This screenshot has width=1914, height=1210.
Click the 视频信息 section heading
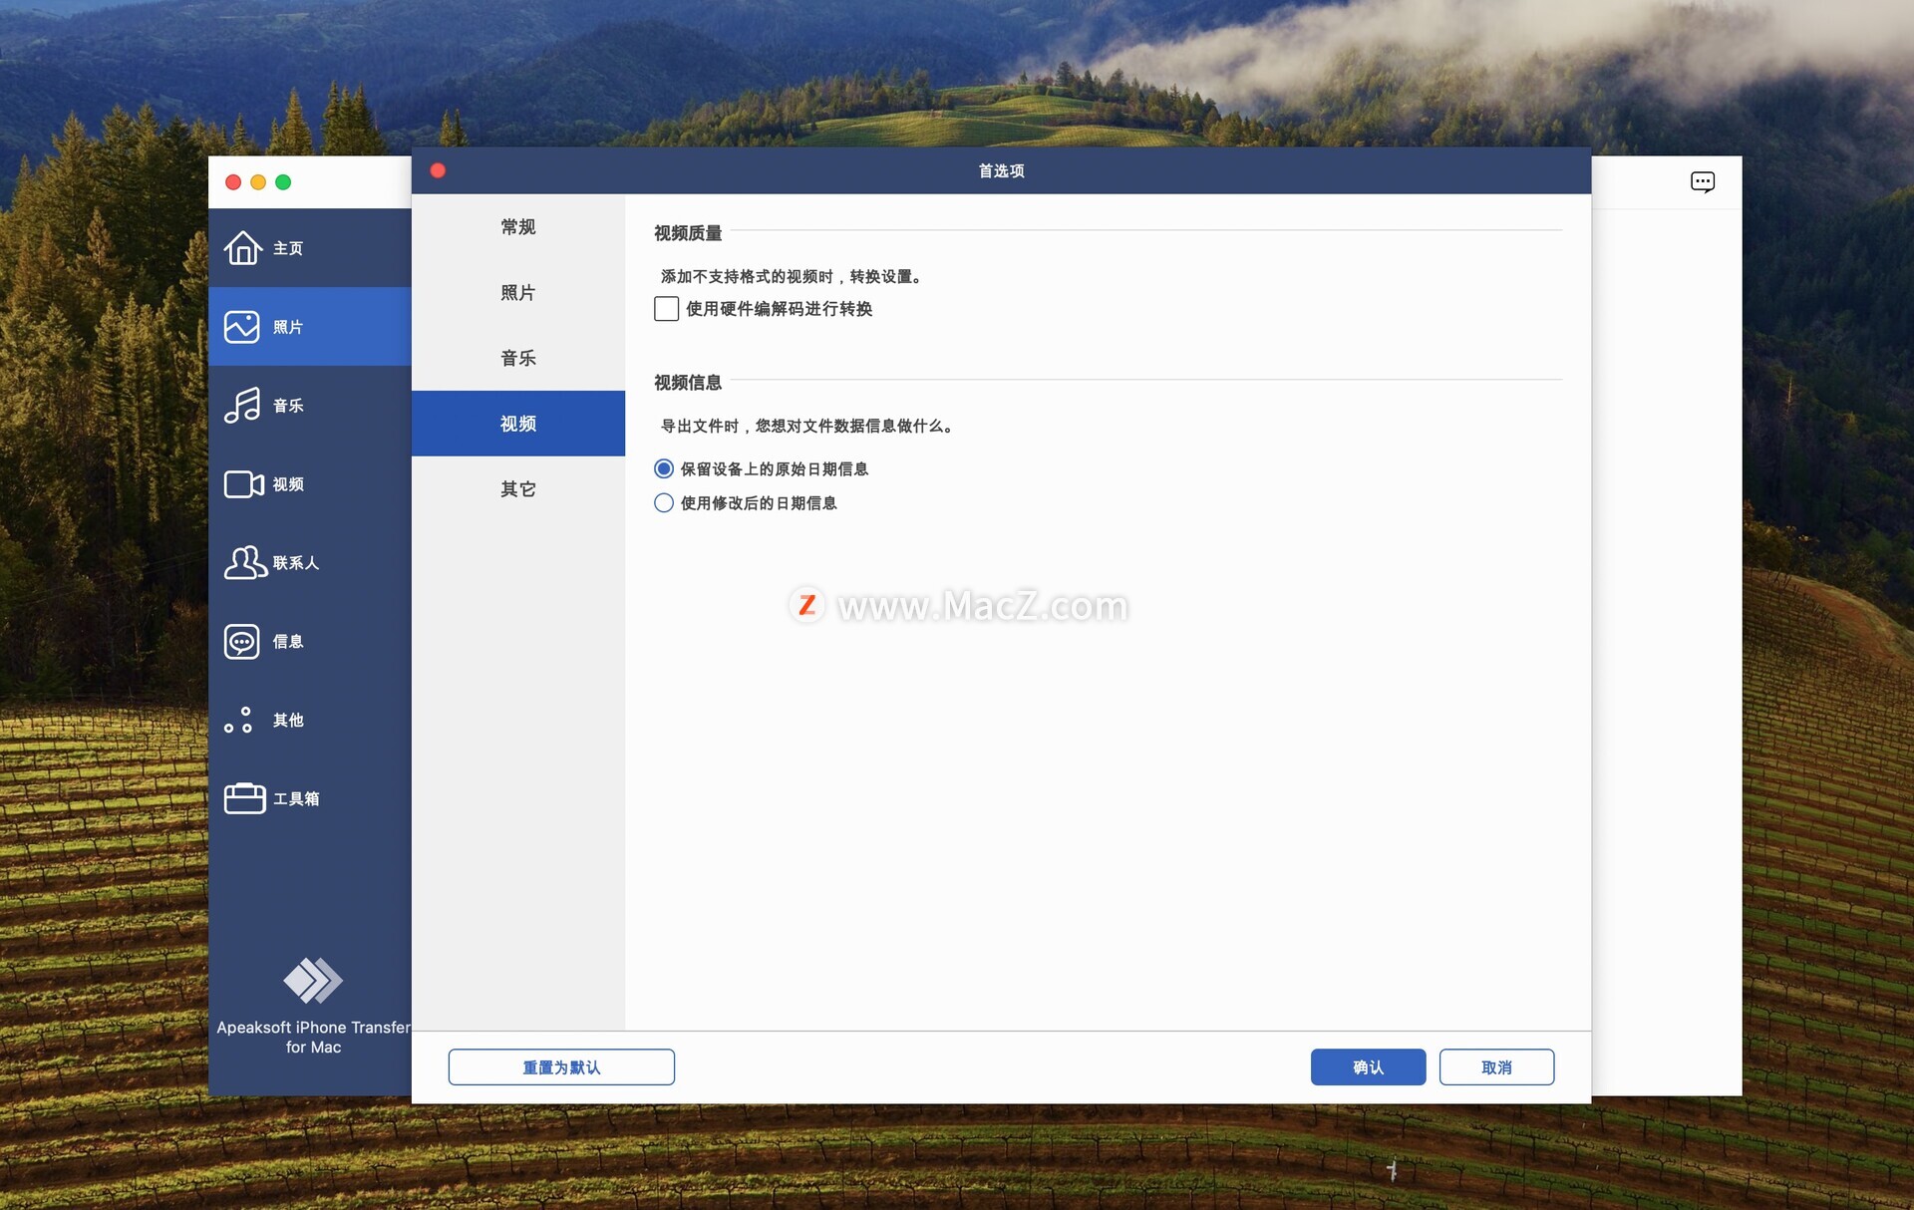pos(688,383)
